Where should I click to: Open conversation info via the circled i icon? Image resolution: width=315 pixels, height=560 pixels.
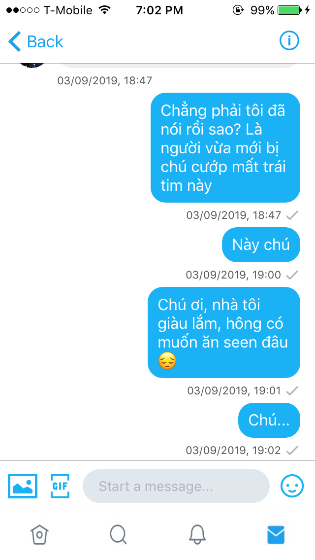[289, 41]
